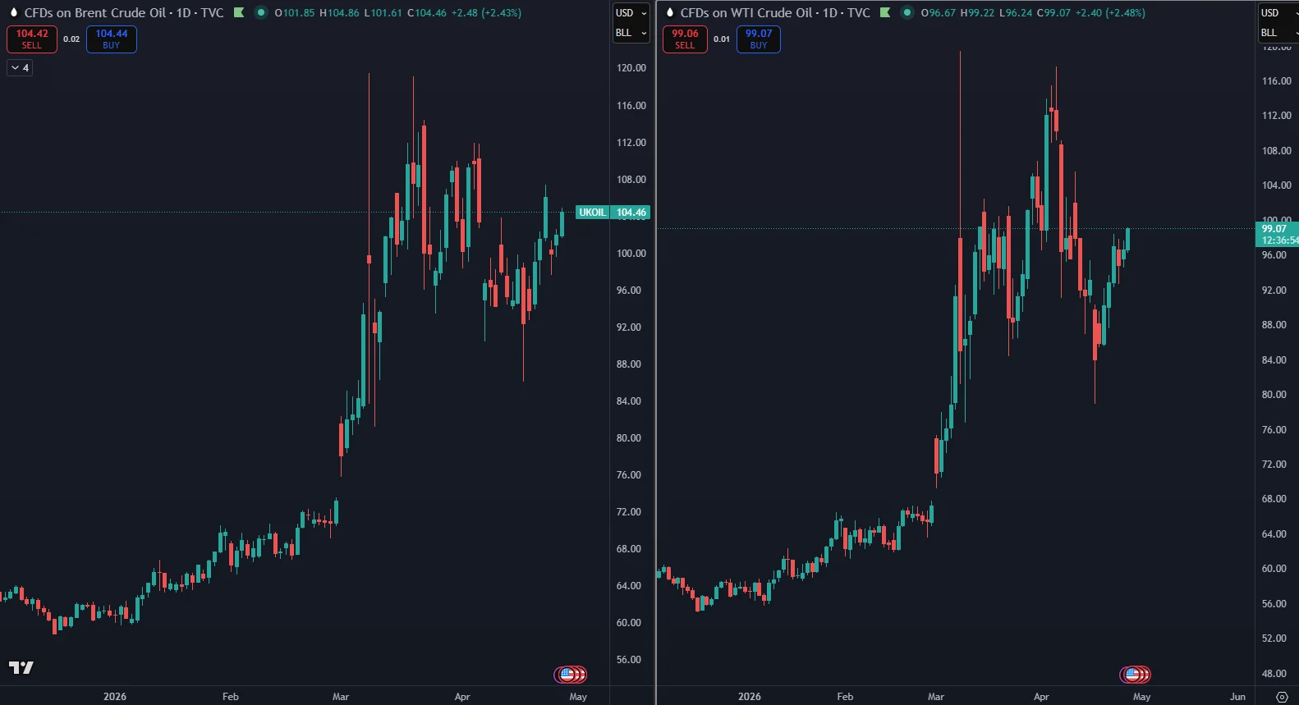Click the oil drop symbol icon for Brent

pos(13,12)
